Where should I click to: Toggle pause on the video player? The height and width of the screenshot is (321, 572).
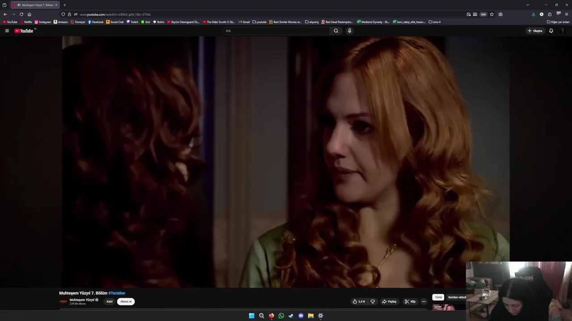pos(286,162)
